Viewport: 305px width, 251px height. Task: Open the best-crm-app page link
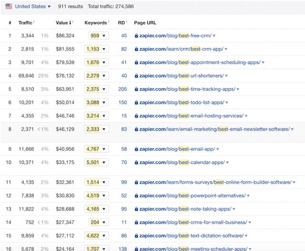(182, 49)
